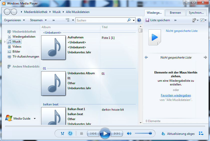Select Musik in the navigation tree

tap(14, 42)
